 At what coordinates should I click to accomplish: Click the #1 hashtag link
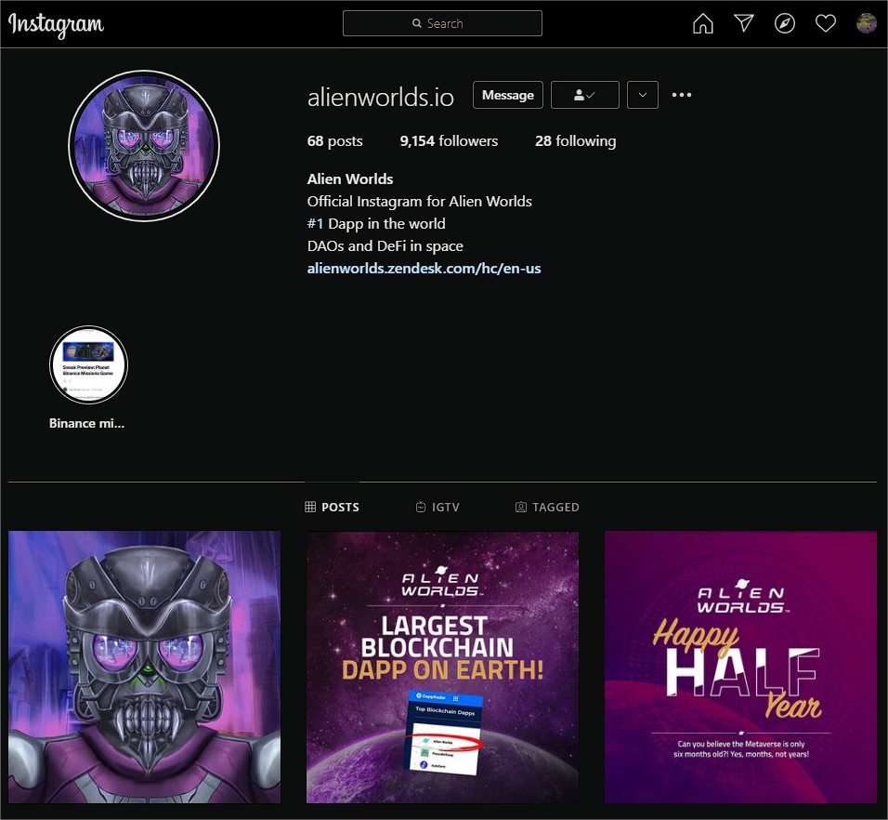click(x=315, y=224)
